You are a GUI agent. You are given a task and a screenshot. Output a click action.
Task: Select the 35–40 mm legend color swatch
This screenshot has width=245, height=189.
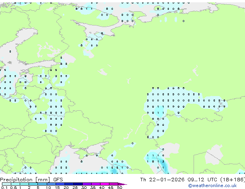[96, 184]
